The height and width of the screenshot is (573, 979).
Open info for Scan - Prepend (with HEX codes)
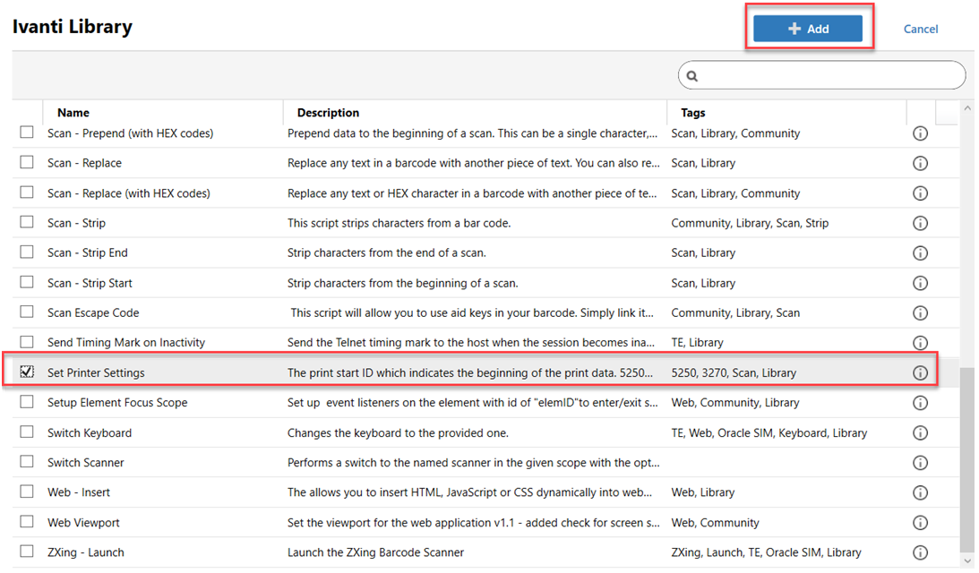coord(920,133)
